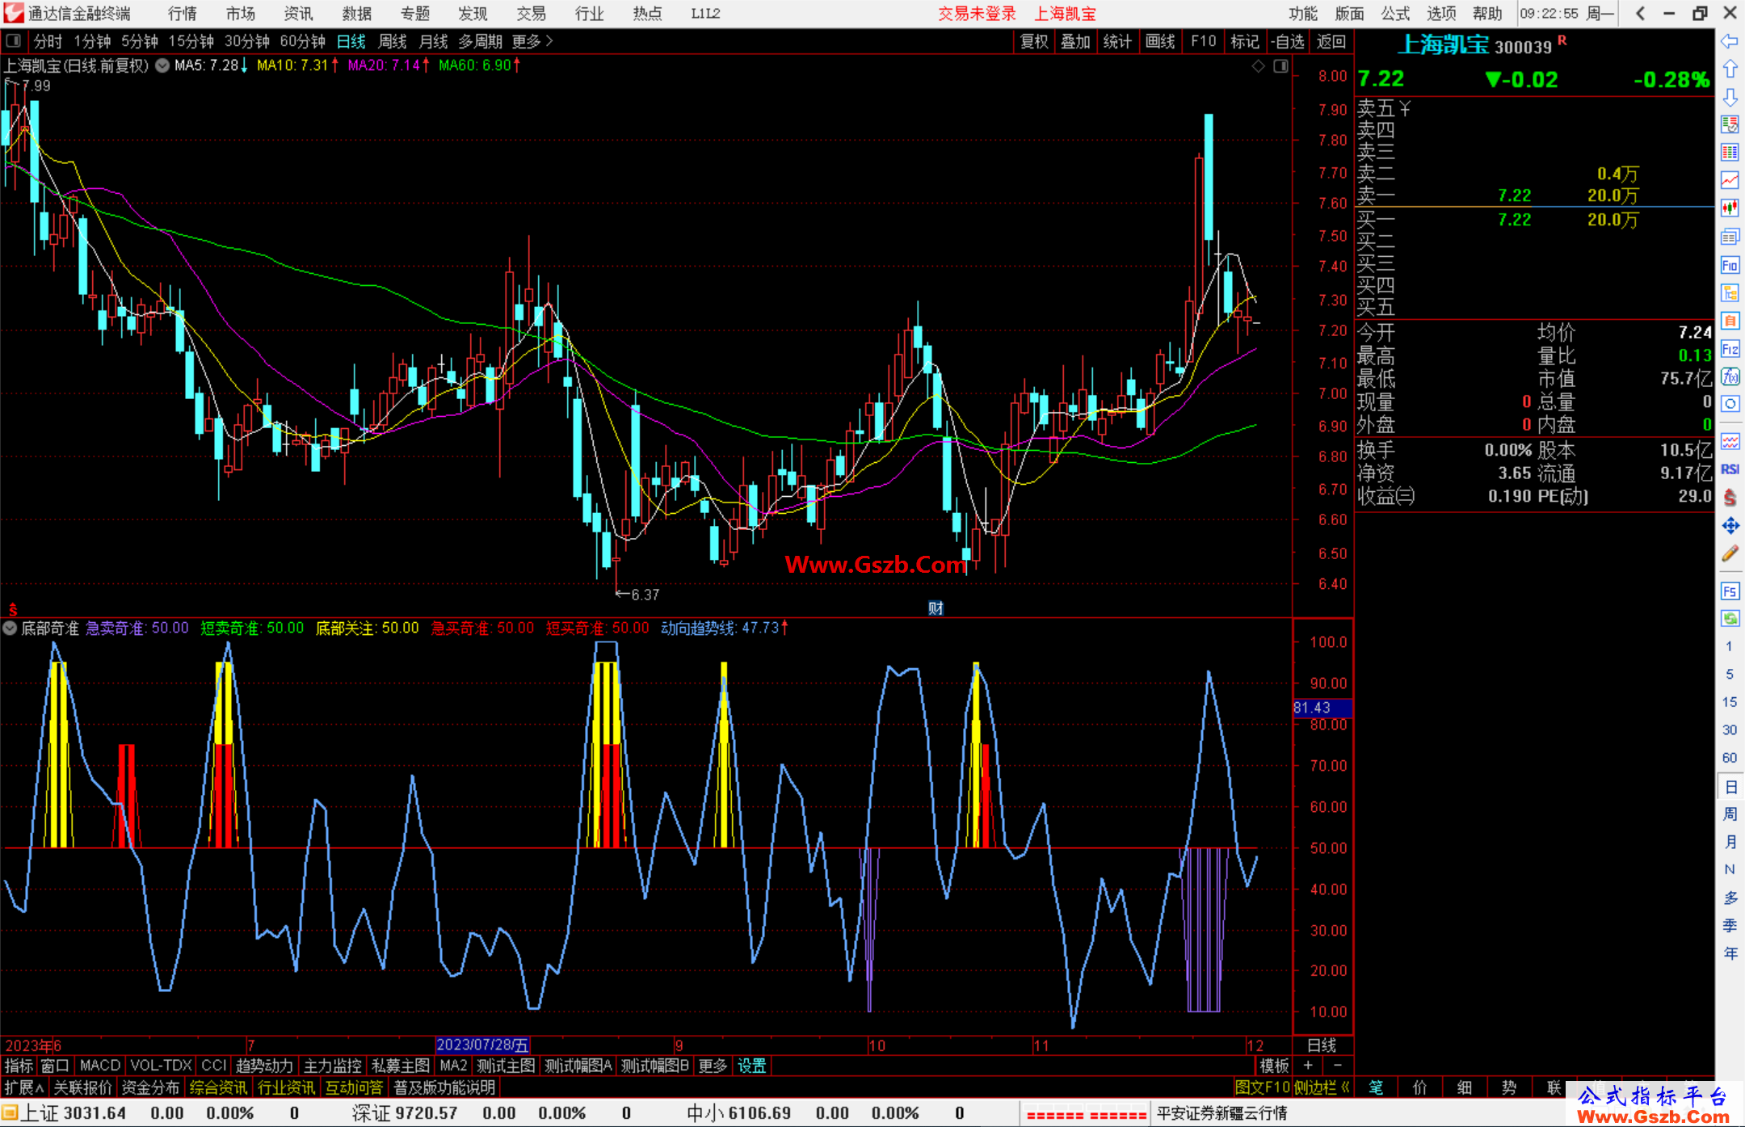Click the green refresh icon in sidebar
Screen dimensions: 1745x1127
(1730, 619)
